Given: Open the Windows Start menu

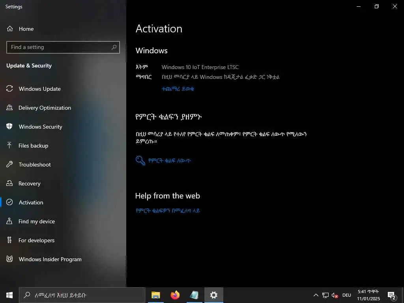Looking at the screenshot, I should pyautogui.click(x=9, y=295).
